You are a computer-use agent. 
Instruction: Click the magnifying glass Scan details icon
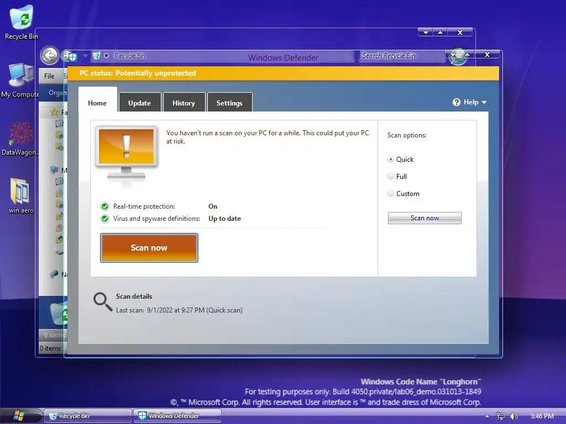pos(103,302)
